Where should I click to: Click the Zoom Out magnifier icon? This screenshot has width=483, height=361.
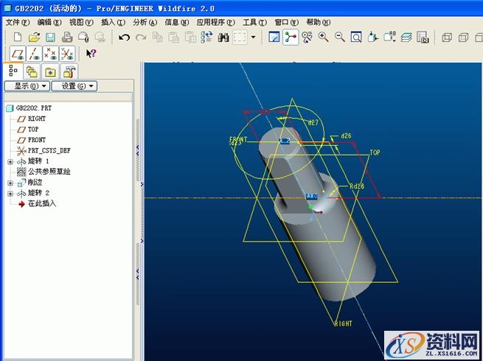(x=339, y=37)
